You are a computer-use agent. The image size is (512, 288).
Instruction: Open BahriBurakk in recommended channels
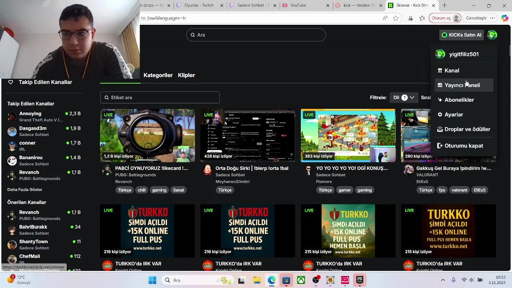click(x=44, y=230)
